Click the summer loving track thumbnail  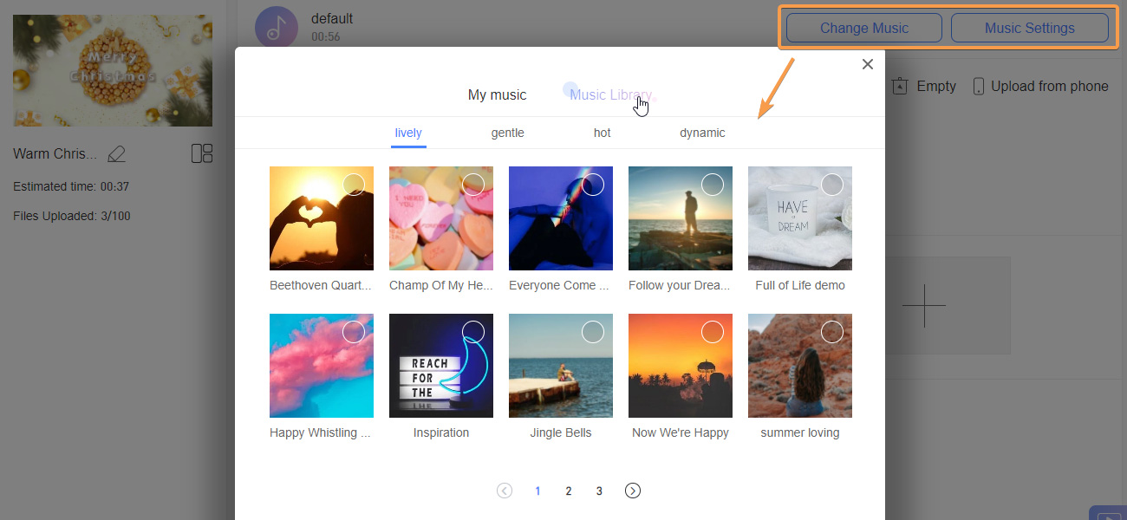point(799,365)
